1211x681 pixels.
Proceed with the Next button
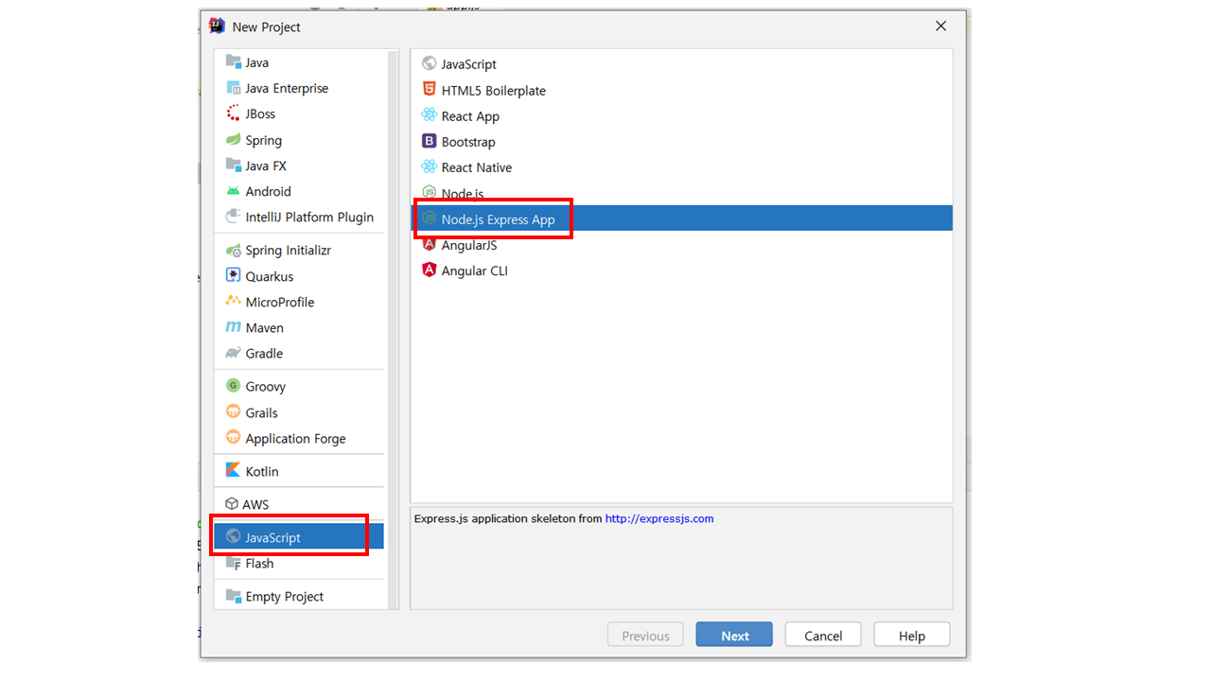pos(734,635)
